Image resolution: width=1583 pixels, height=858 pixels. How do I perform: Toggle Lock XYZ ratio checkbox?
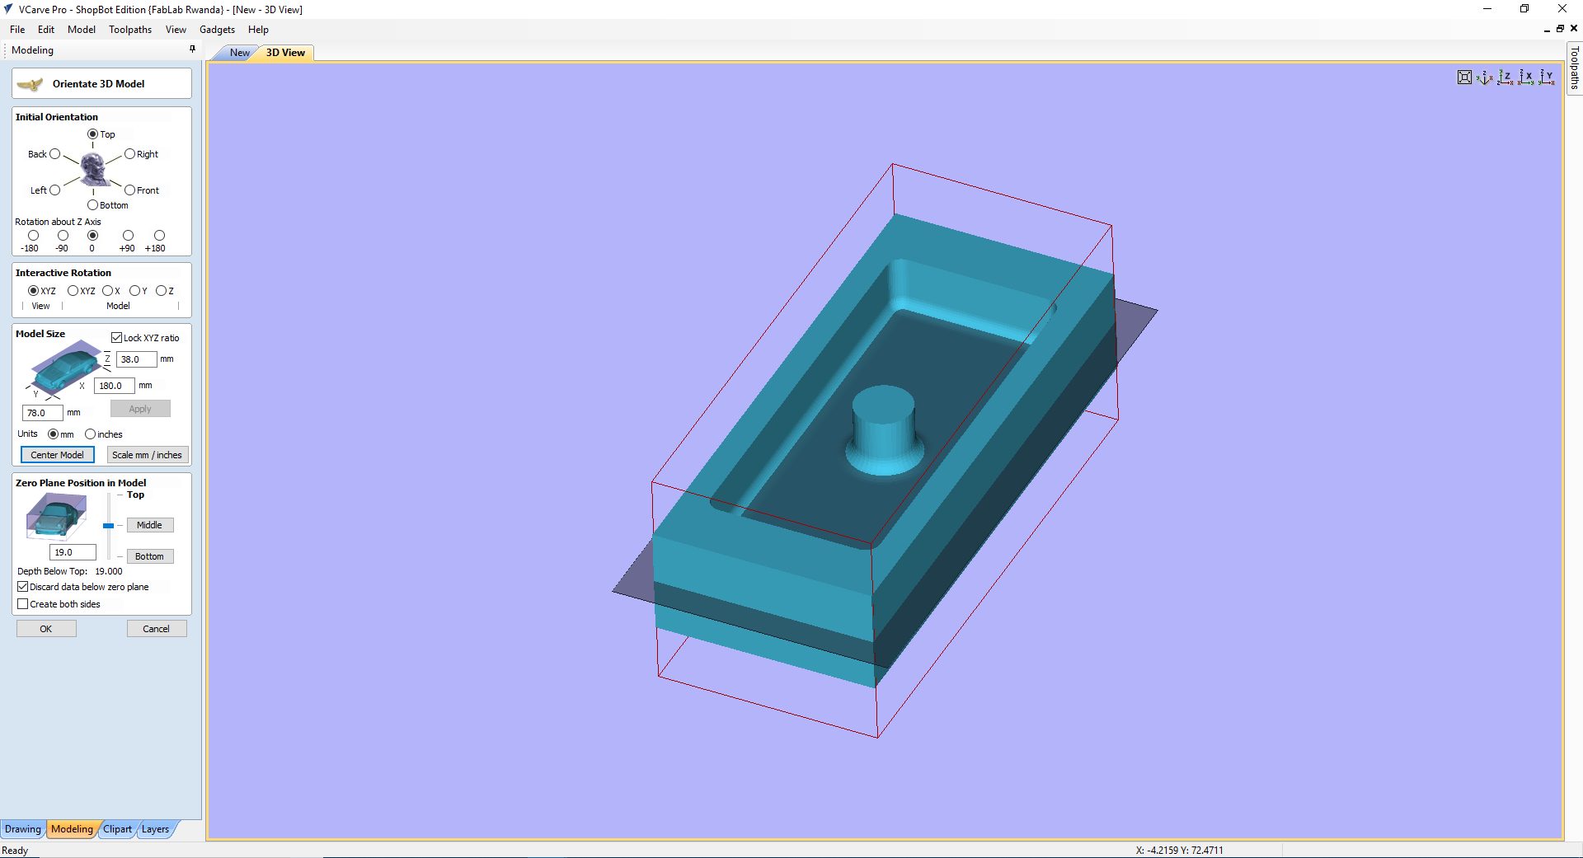click(117, 338)
